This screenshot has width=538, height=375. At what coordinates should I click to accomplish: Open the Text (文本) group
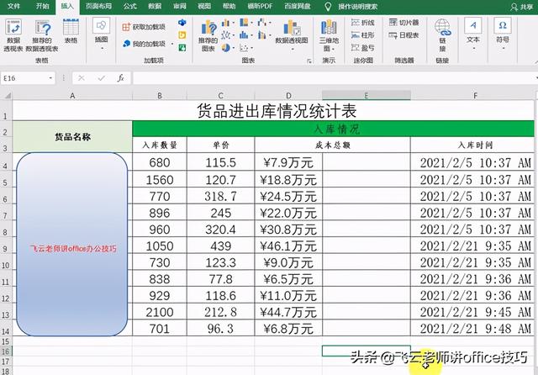pyautogui.click(x=472, y=34)
